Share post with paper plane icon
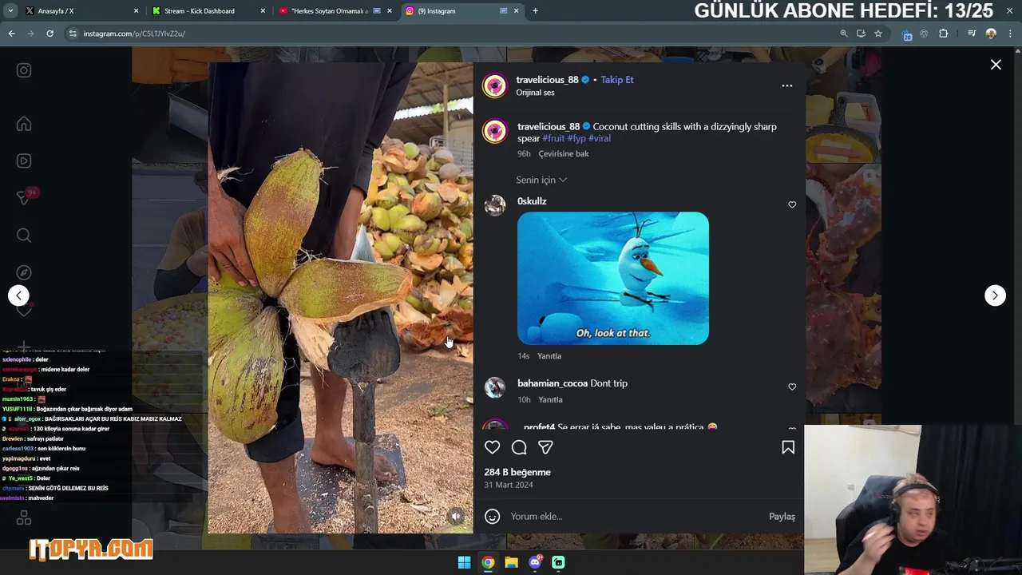The image size is (1022, 575). tap(545, 447)
